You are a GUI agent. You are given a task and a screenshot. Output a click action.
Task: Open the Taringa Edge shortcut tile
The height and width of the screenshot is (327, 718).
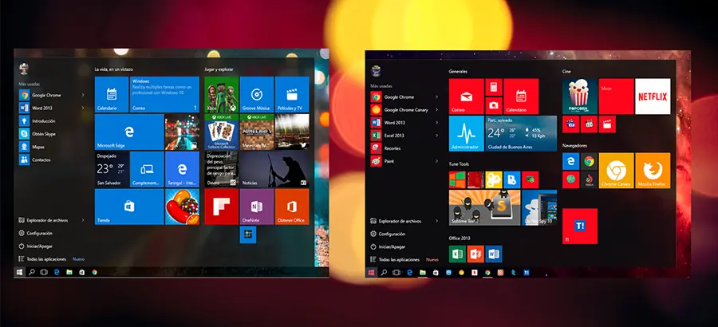coord(182,169)
